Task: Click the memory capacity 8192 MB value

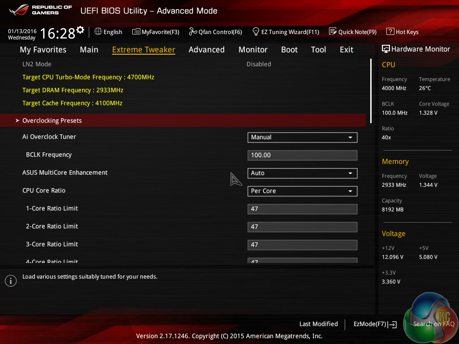Action: coord(393,210)
